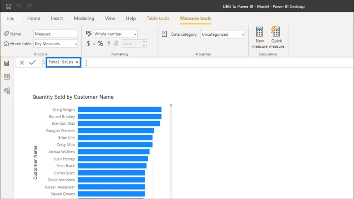Click the David Mendoza label

61,180
